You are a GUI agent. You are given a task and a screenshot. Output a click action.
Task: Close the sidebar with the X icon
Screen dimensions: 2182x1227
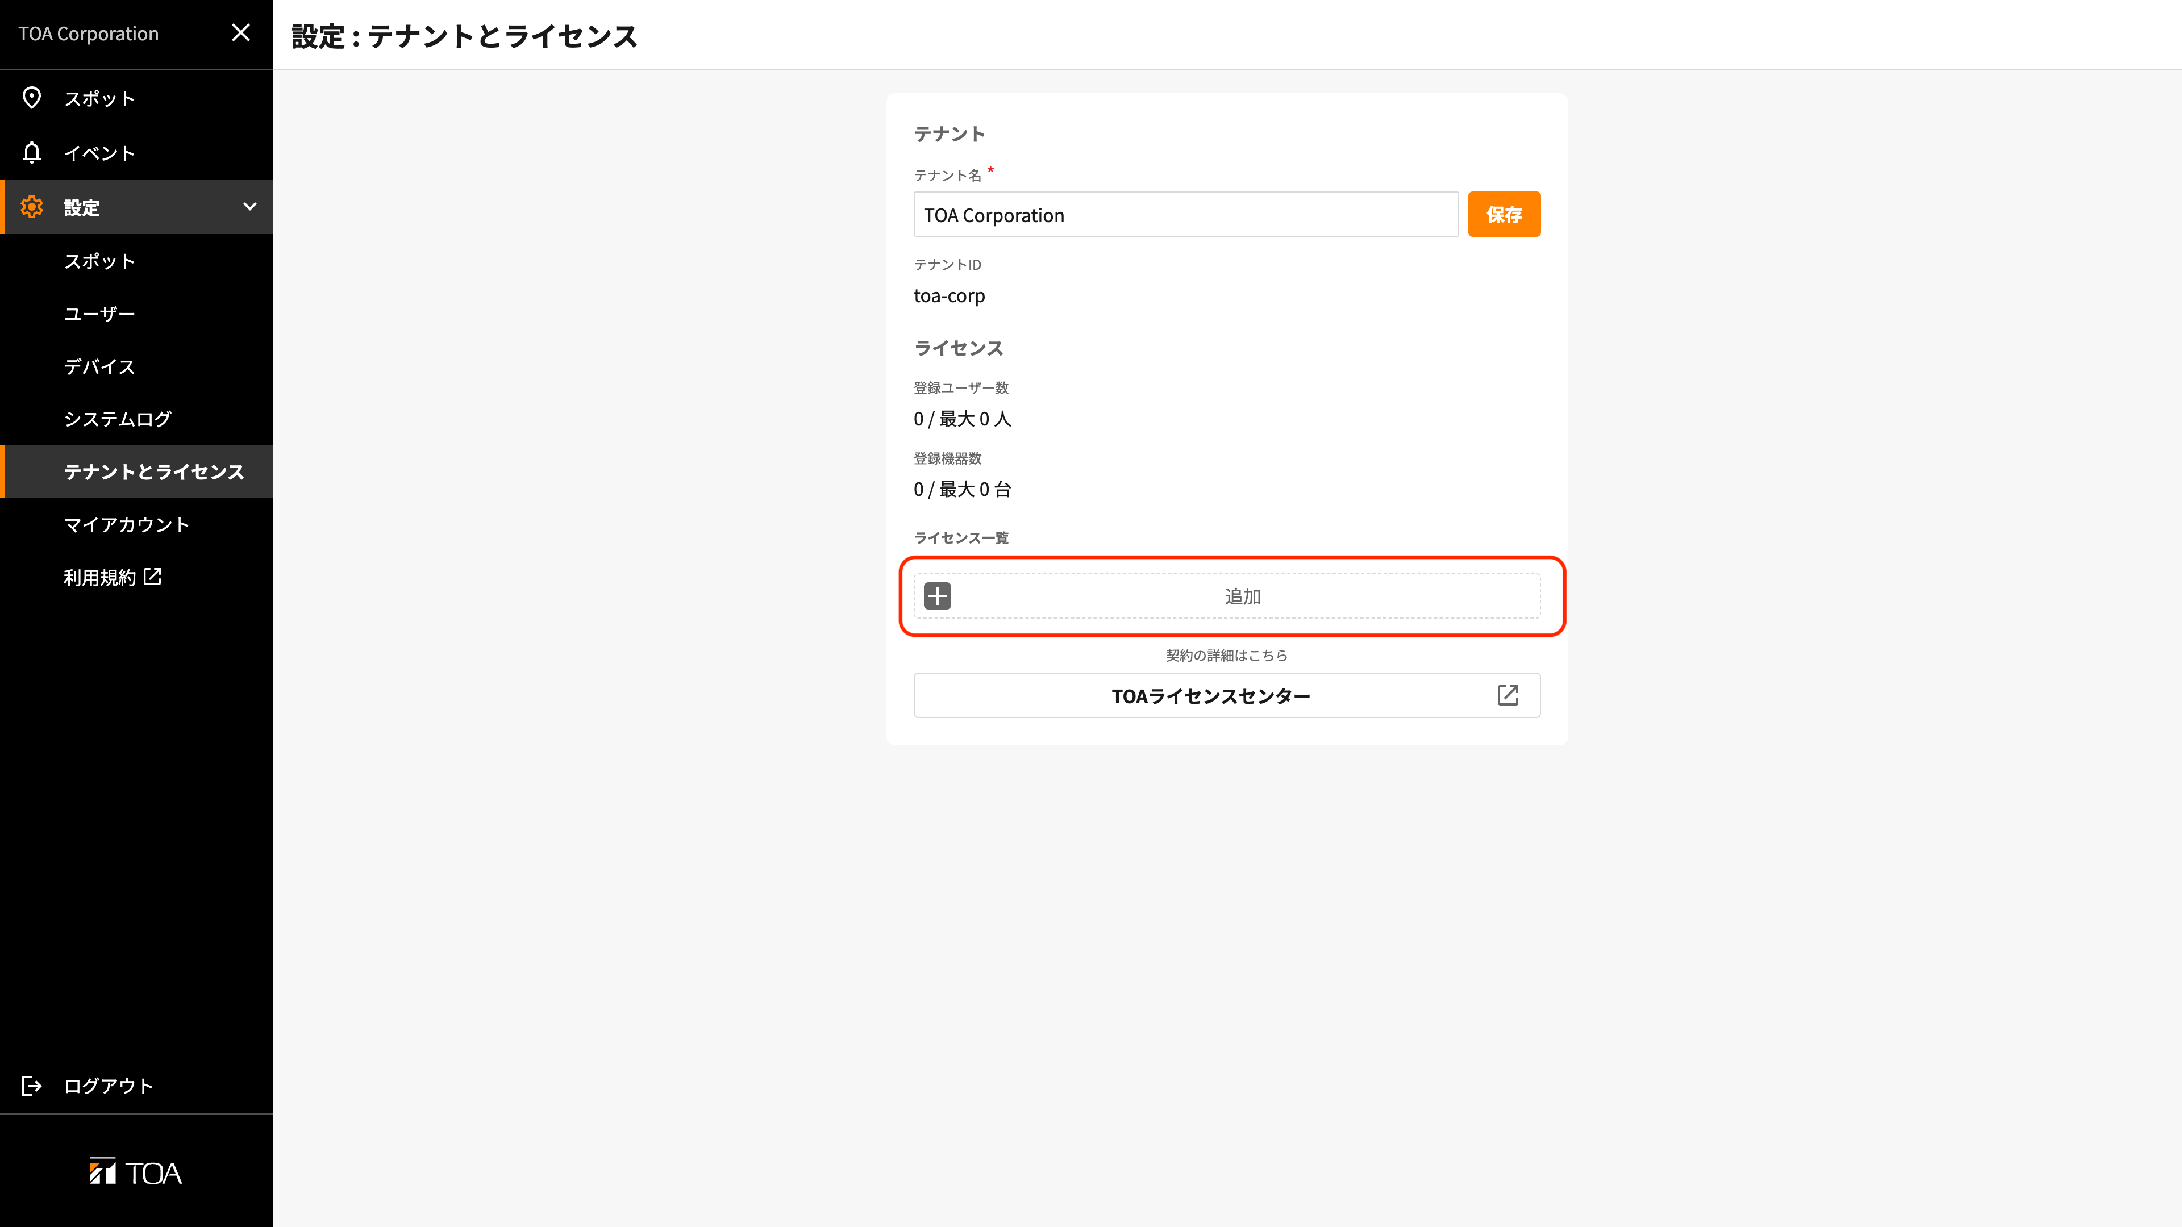240,33
